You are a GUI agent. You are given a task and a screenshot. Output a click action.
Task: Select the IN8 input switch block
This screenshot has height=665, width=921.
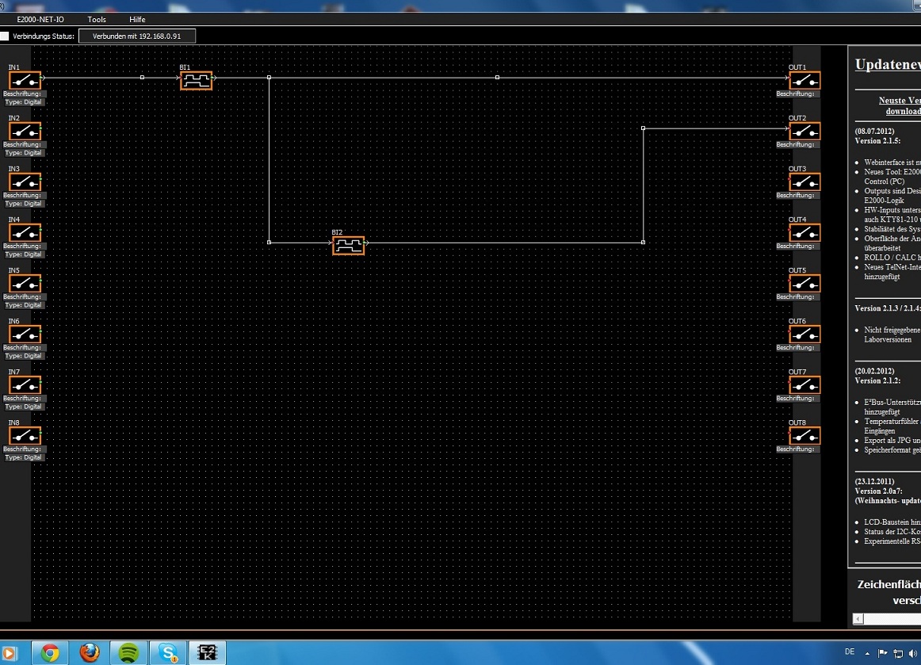(x=25, y=435)
